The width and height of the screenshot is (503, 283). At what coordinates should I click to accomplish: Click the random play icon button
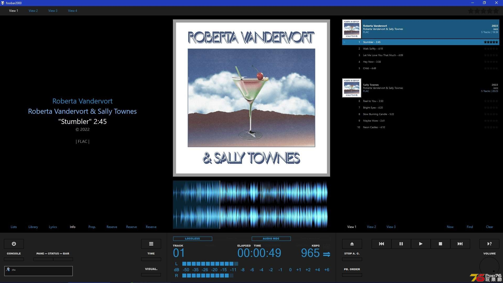coord(489,244)
